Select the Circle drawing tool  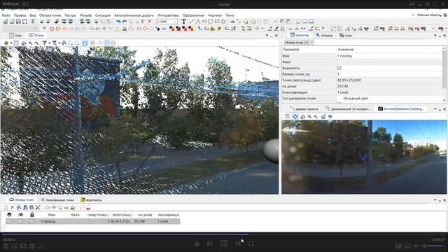pos(211,22)
